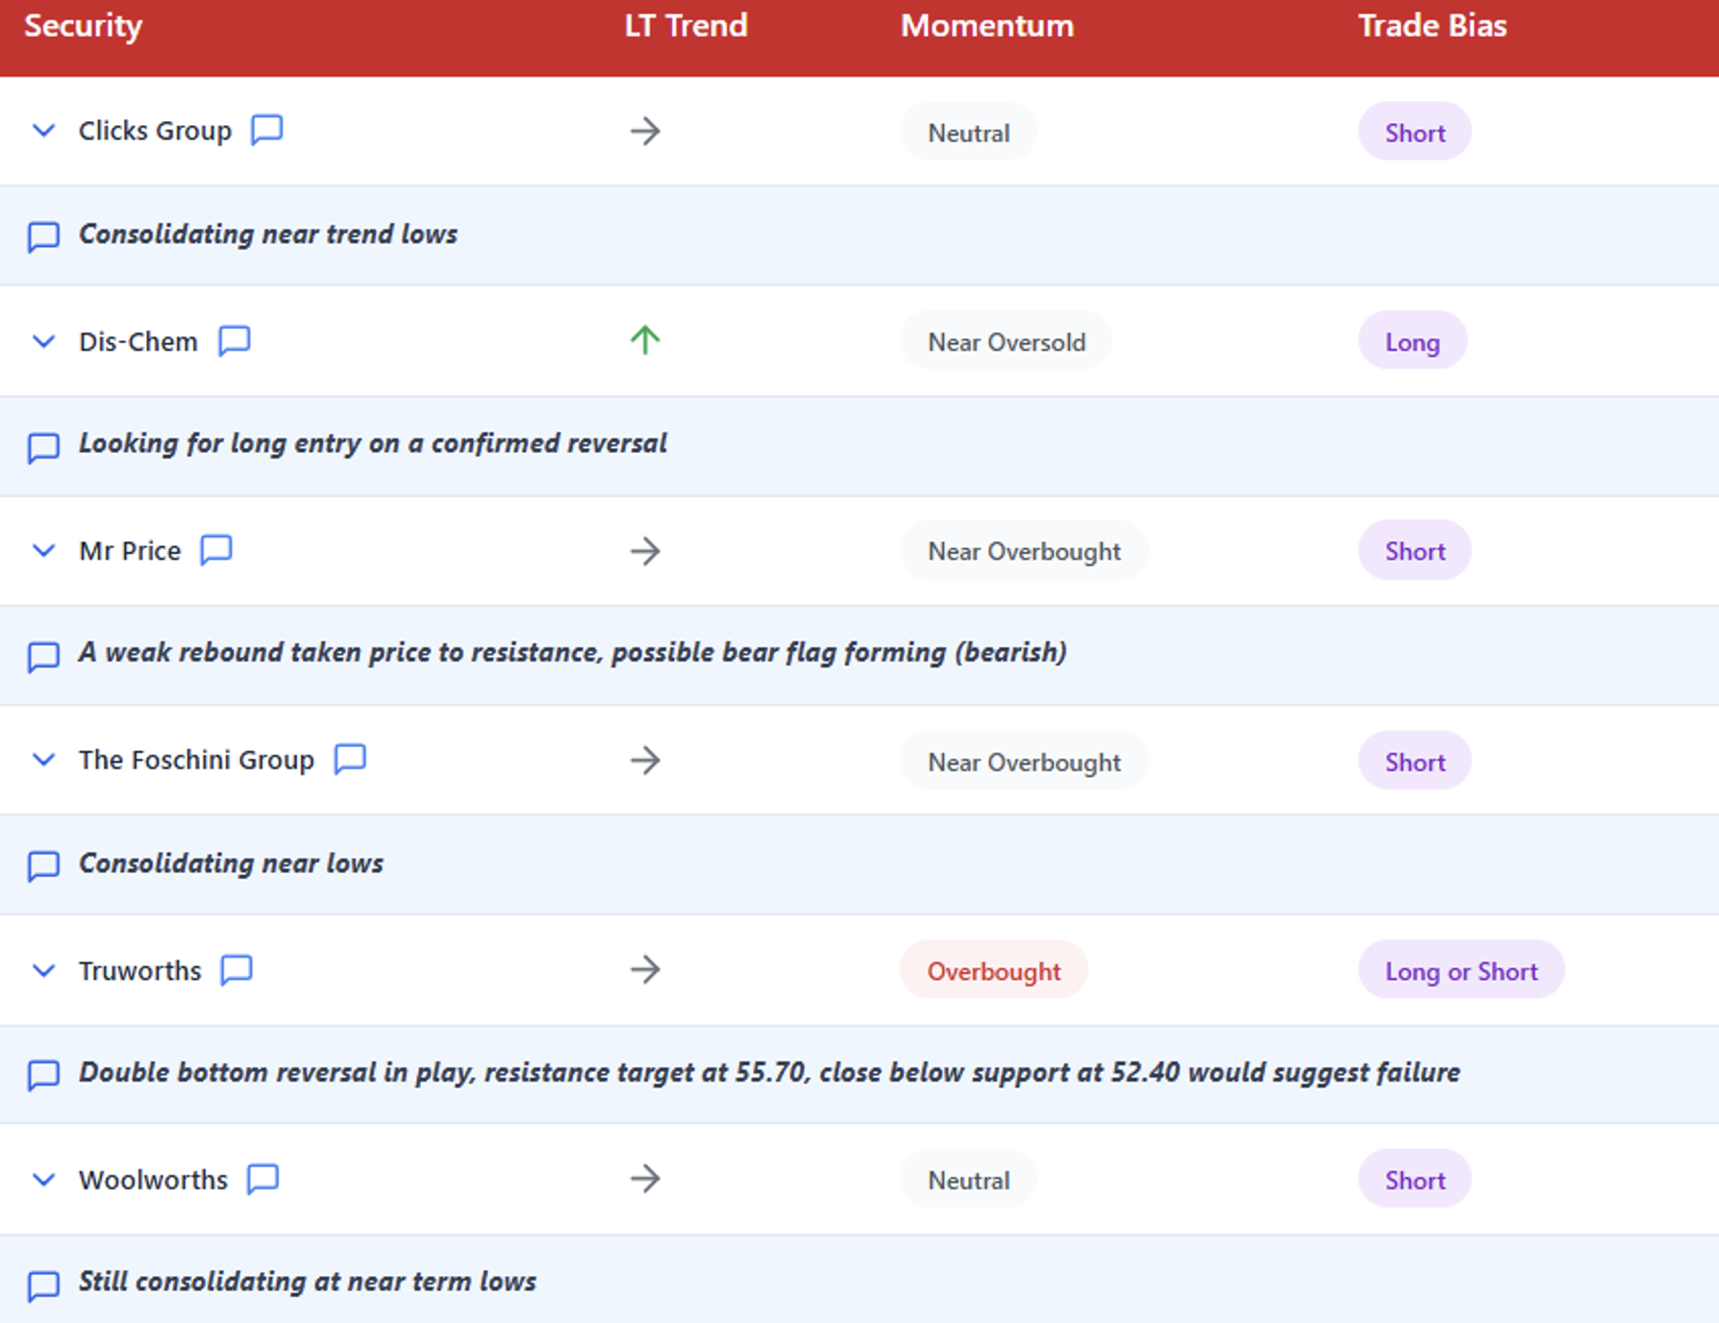Collapse the Woolworths row chevron
Image resolution: width=1719 pixels, height=1323 pixels.
point(43,1180)
